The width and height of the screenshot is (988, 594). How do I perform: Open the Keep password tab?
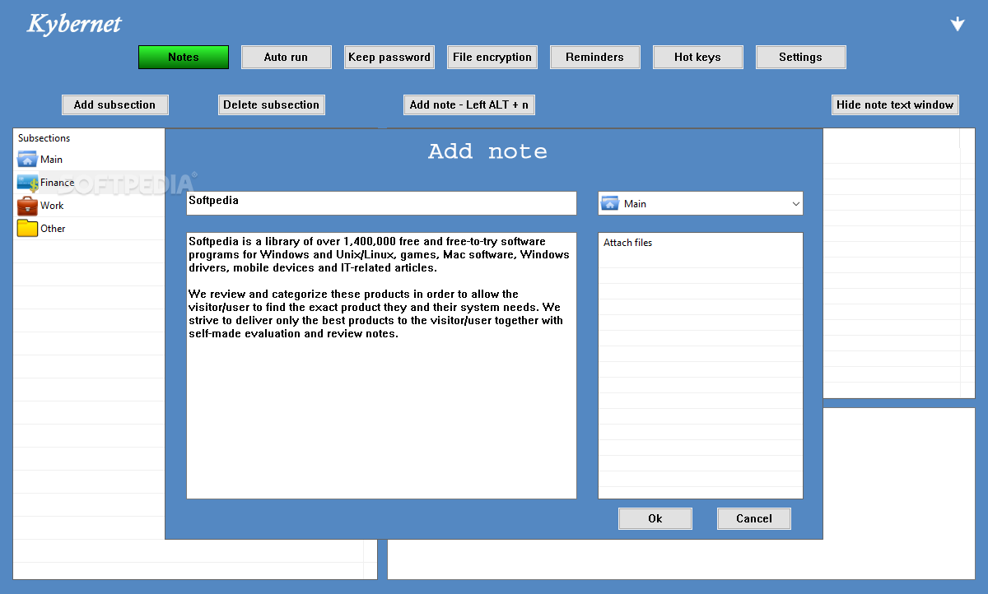click(x=389, y=57)
